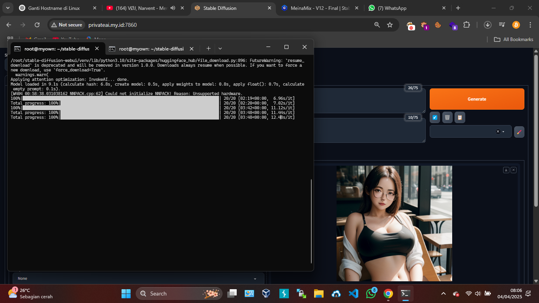Viewport: 539px width, 303px height.
Task: Open a new terminal tab with plus
Action: click(x=208, y=49)
